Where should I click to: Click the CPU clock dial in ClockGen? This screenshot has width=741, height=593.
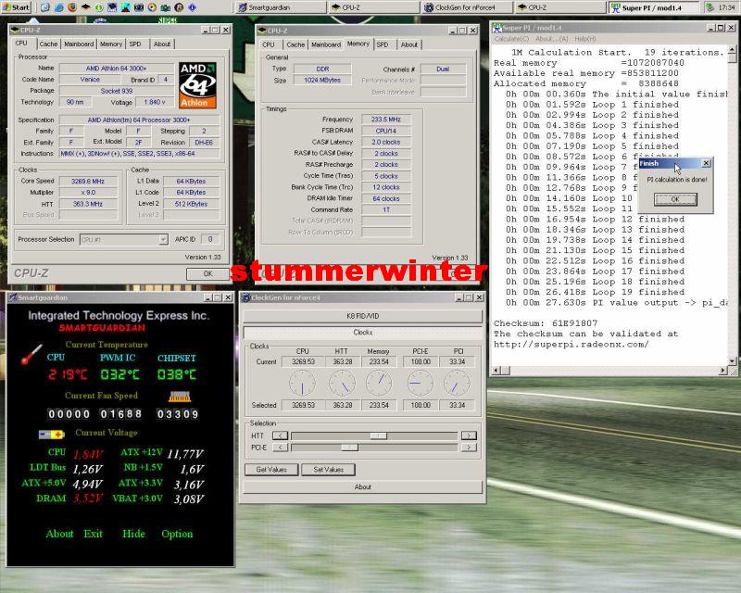coord(303,383)
